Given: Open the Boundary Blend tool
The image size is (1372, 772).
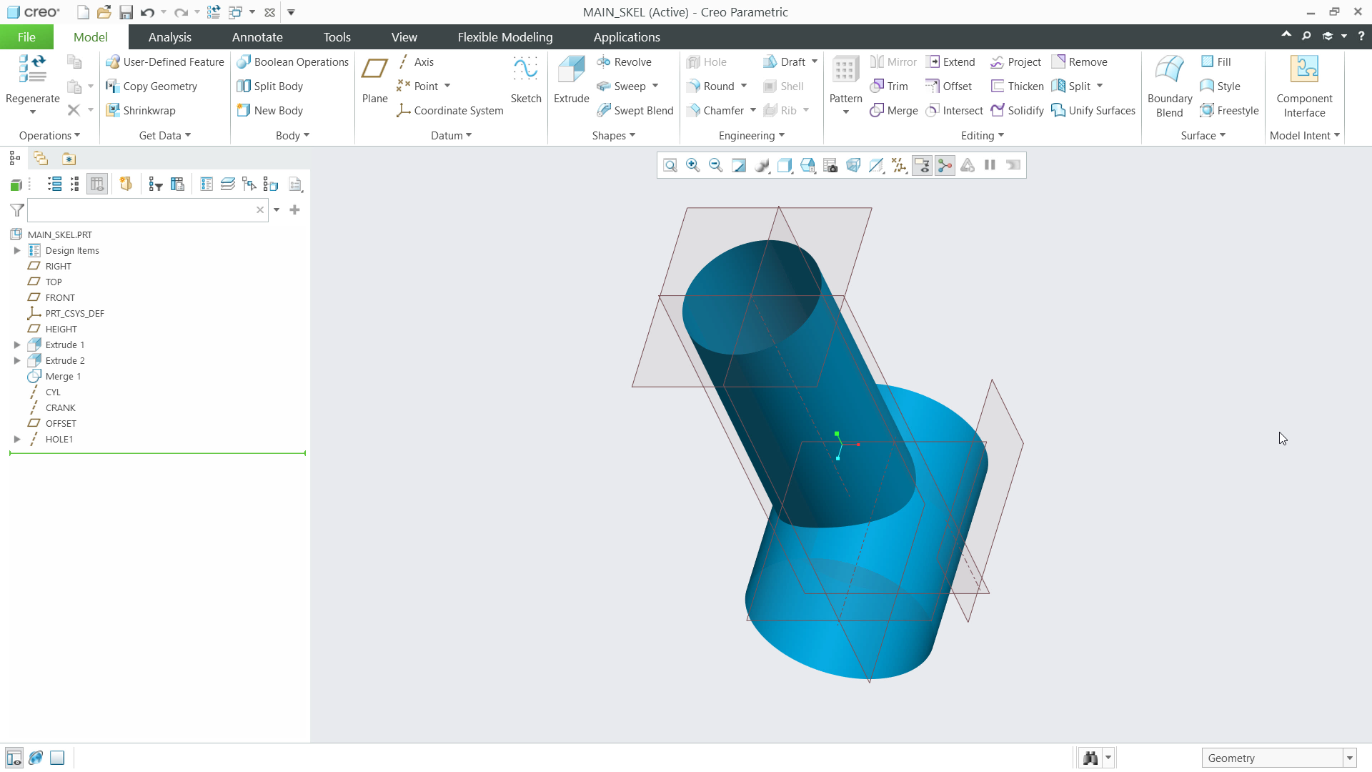Looking at the screenshot, I should tap(1169, 86).
